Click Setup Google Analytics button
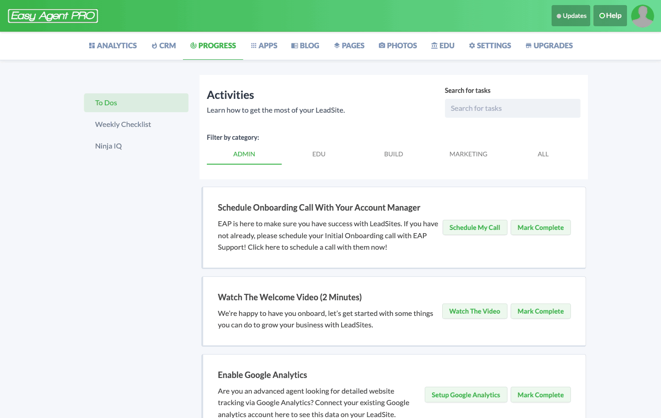The width and height of the screenshot is (661, 418). coord(466,395)
